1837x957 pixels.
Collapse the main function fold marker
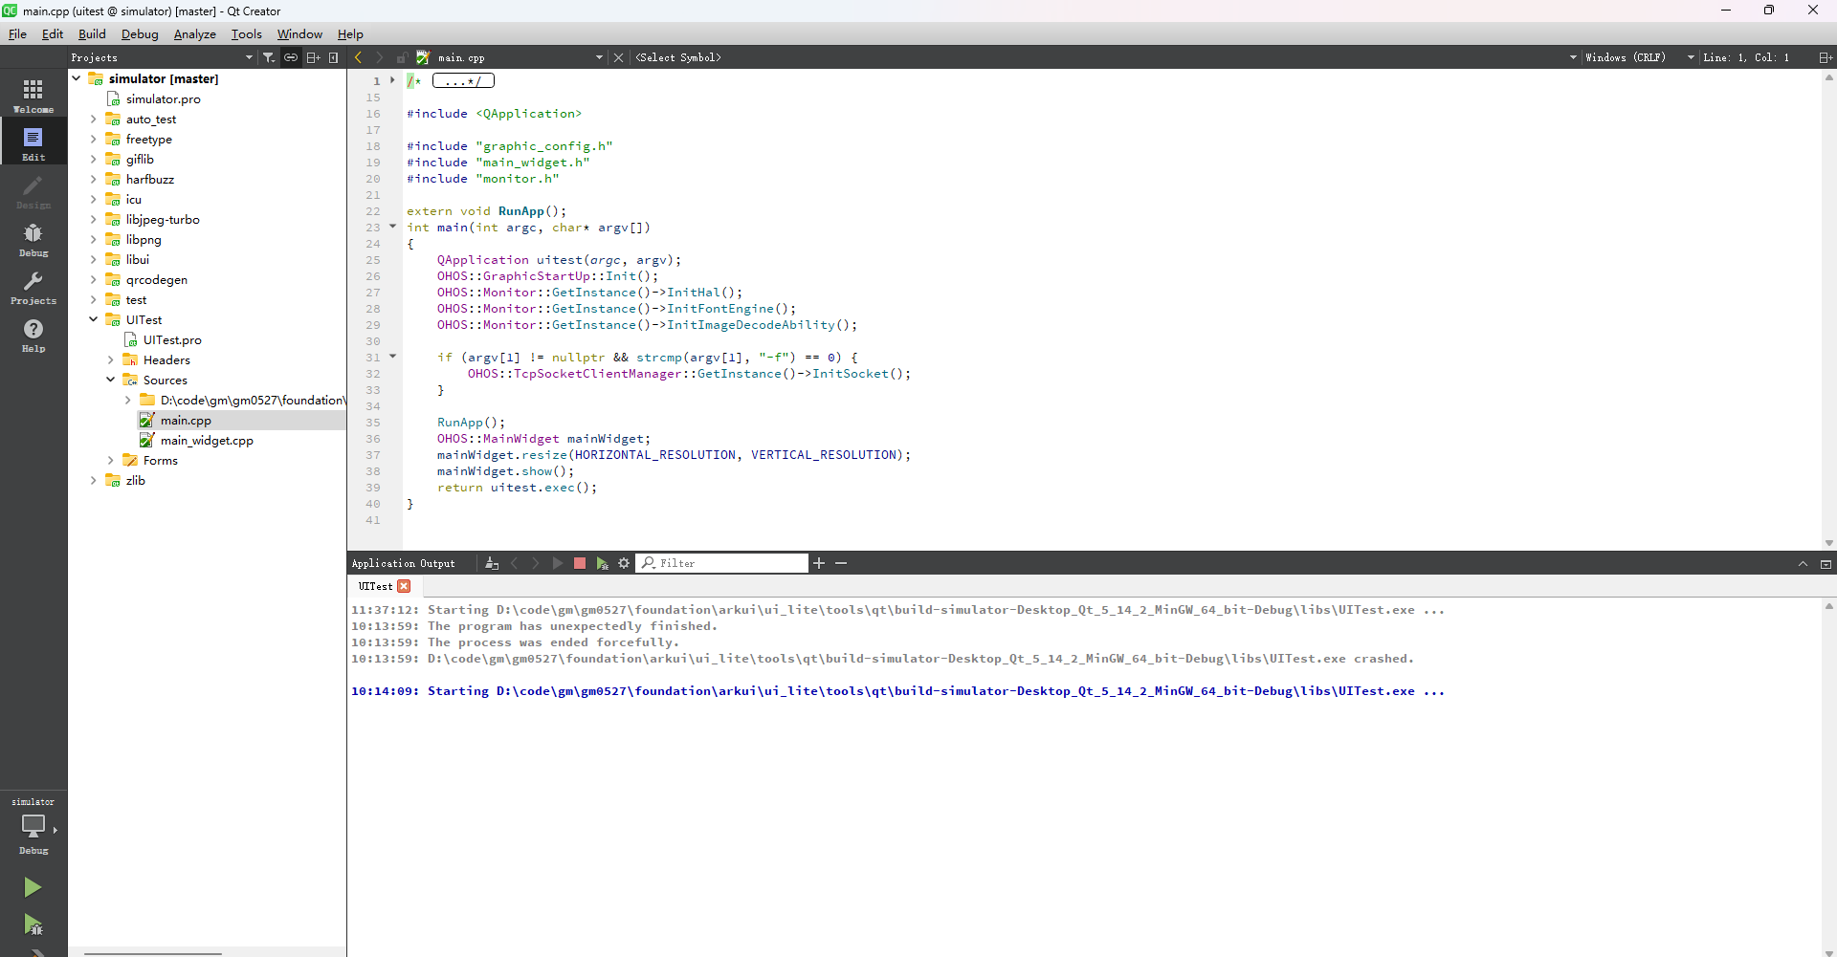[392, 227]
